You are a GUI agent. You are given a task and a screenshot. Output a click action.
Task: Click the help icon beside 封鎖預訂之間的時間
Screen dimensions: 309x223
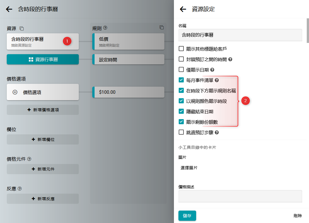coord(230,59)
